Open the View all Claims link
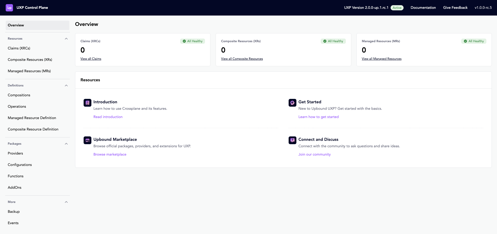 (x=91, y=59)
